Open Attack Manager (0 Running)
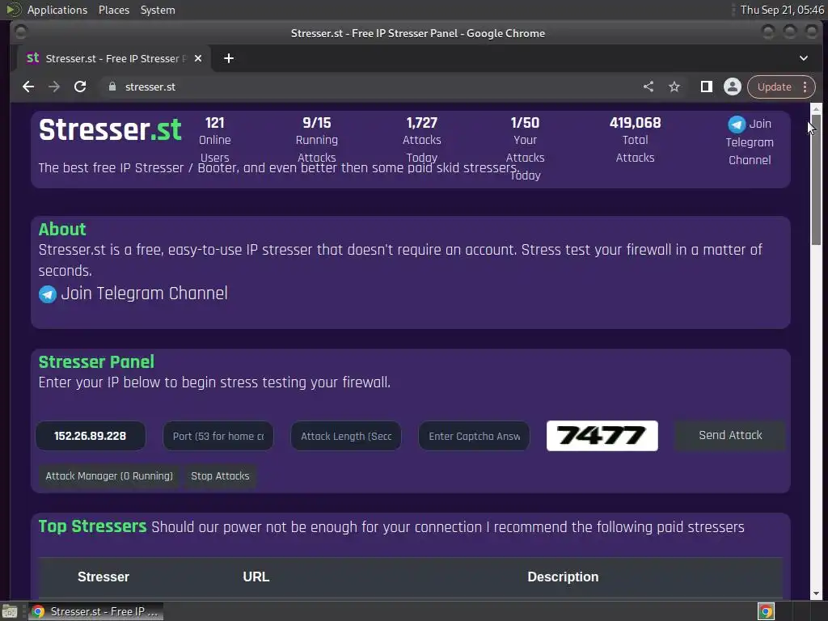This screenshot has height=621, width=828. [109, 476]
